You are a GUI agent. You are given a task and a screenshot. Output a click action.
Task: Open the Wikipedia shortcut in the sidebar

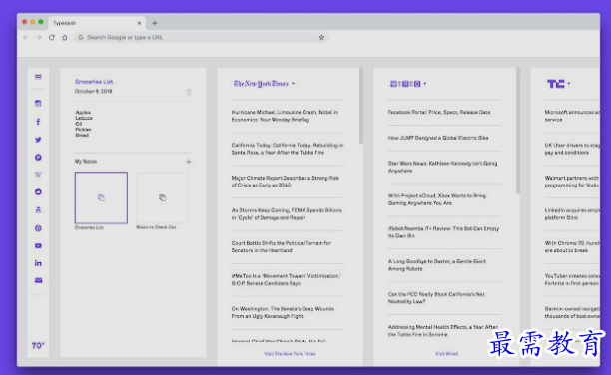[x=38, y=175]
